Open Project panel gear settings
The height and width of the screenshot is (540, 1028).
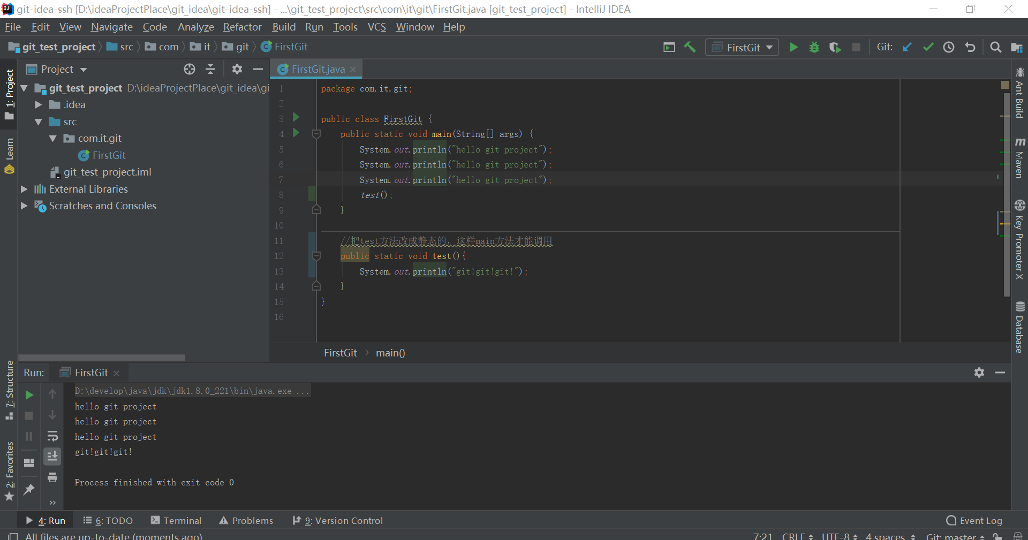[x=237, y=69]
